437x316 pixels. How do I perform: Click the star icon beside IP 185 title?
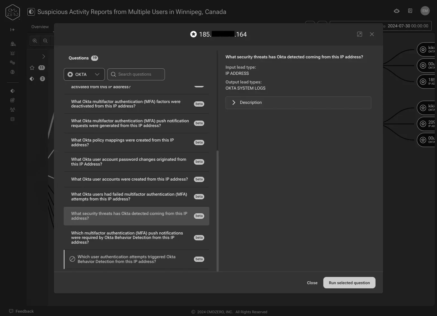pos(193,34)
